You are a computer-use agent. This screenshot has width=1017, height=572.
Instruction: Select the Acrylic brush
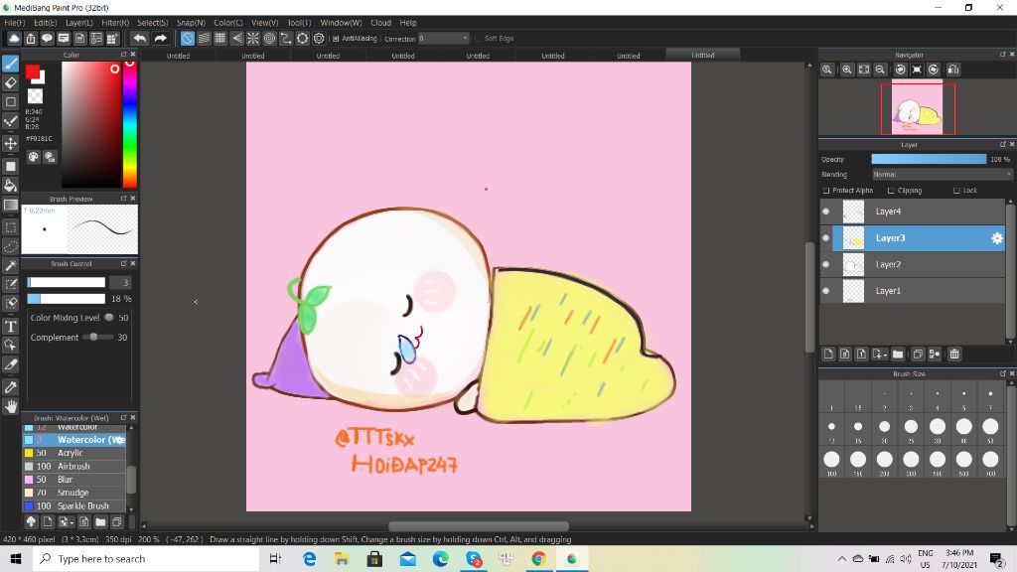74,453
